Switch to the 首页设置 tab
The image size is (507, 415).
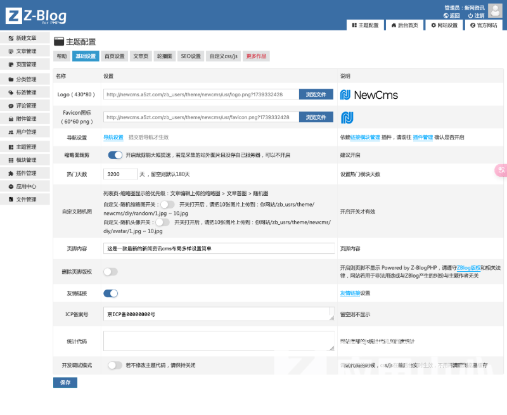(115, 56)
